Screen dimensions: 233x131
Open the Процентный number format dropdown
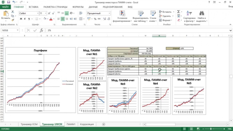(x=110, y=13)
